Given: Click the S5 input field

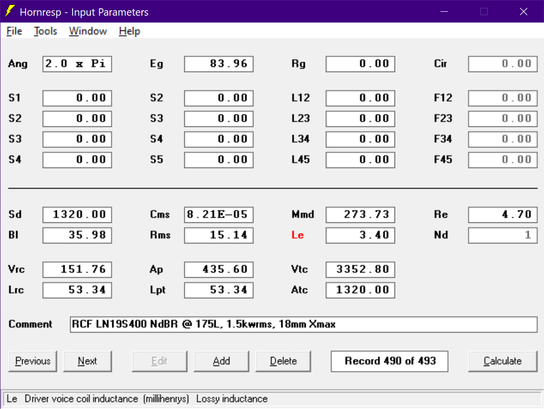Looking at the screenshot, I should click(219, 160).
